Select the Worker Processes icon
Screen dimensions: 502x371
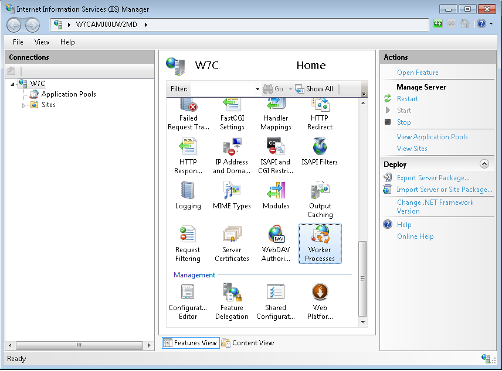(x=320, y=244)
